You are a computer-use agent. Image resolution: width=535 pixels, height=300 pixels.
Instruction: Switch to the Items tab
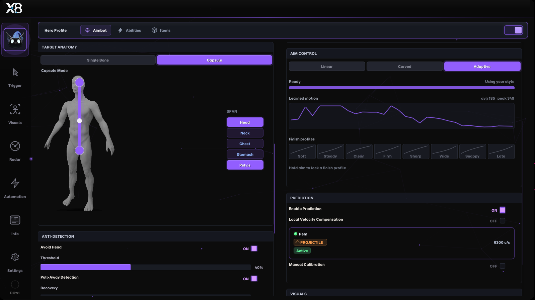click(x=161, y=30)
